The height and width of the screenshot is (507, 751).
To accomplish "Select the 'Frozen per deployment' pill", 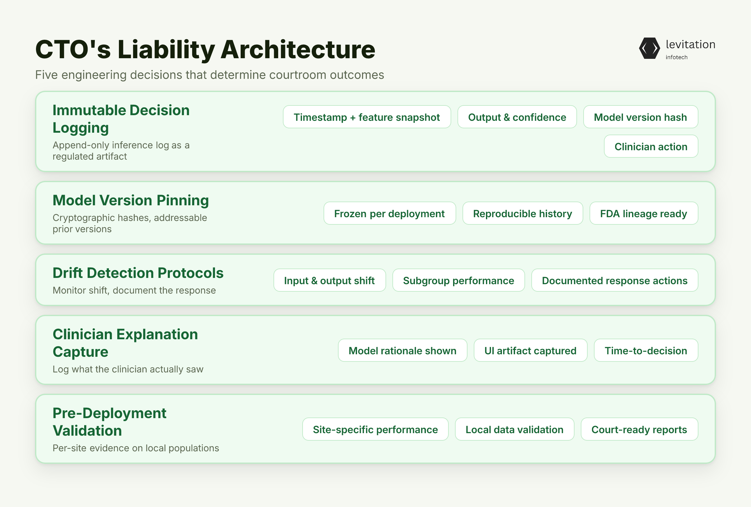I will 389,213.
